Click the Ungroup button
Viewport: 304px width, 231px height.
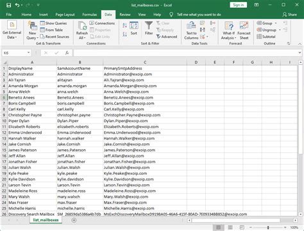coord(266,30)
